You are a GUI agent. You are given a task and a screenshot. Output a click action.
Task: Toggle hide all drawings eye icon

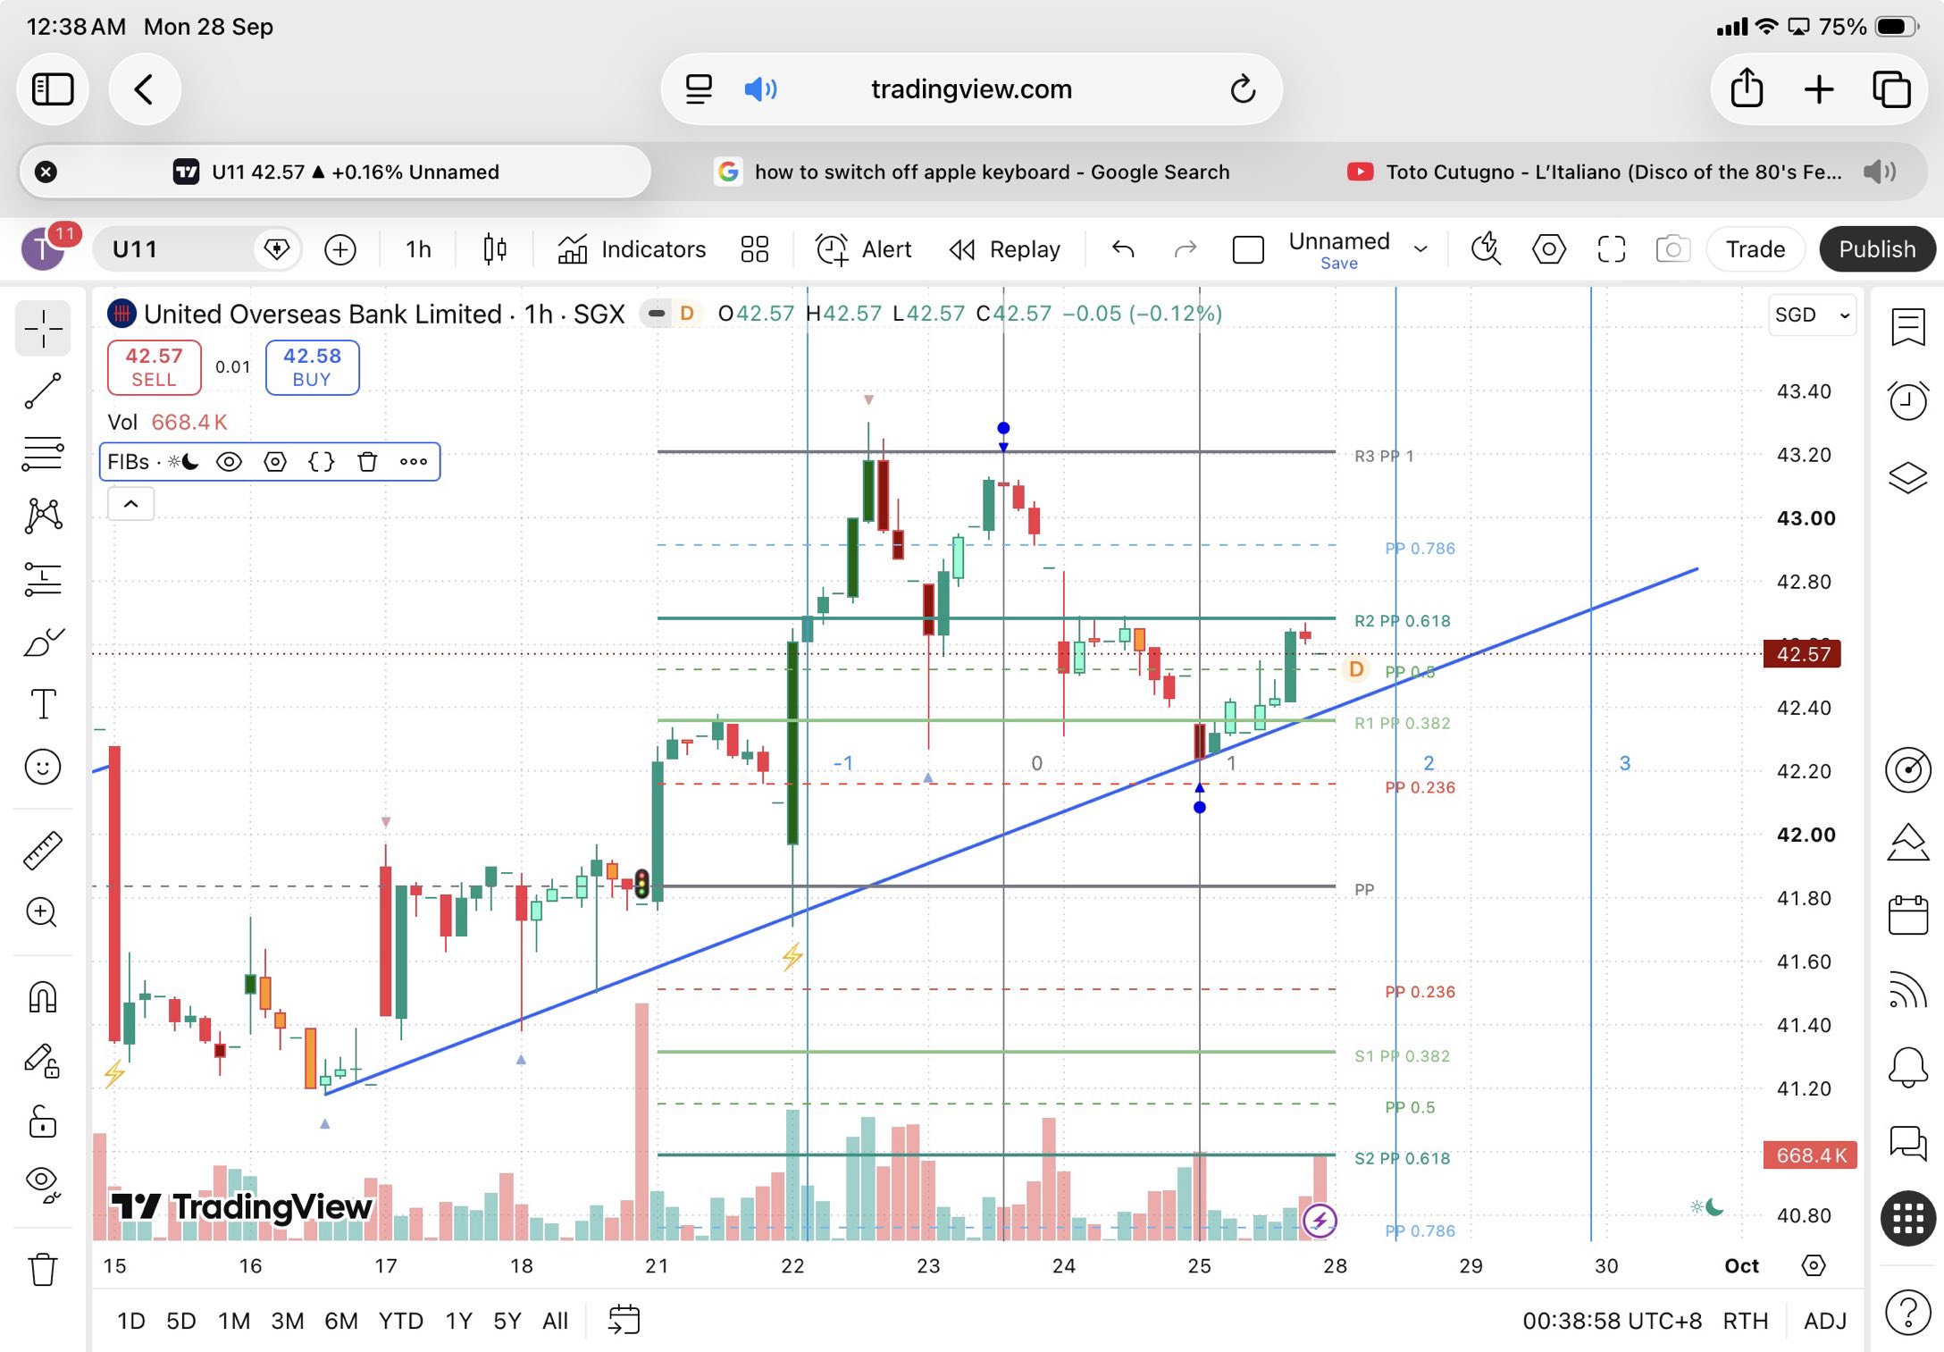click(43, 1185)
